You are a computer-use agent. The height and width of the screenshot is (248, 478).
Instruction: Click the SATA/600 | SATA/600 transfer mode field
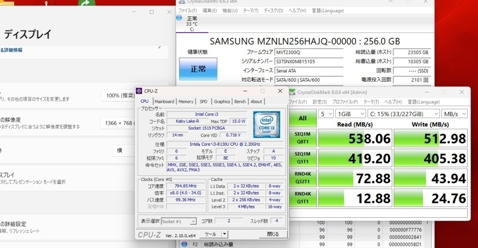309,80
